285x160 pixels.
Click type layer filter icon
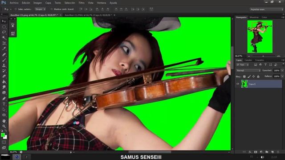coord(265,65)
